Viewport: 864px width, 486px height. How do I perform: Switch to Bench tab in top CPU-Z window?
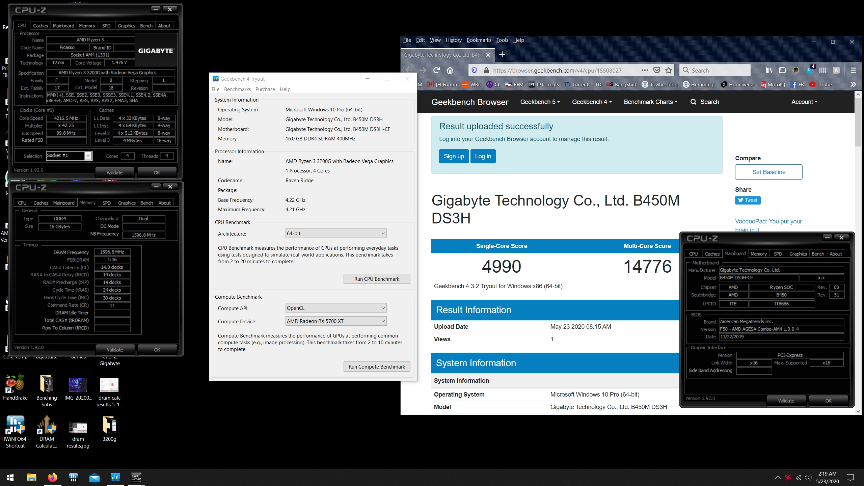coord(146,26)
